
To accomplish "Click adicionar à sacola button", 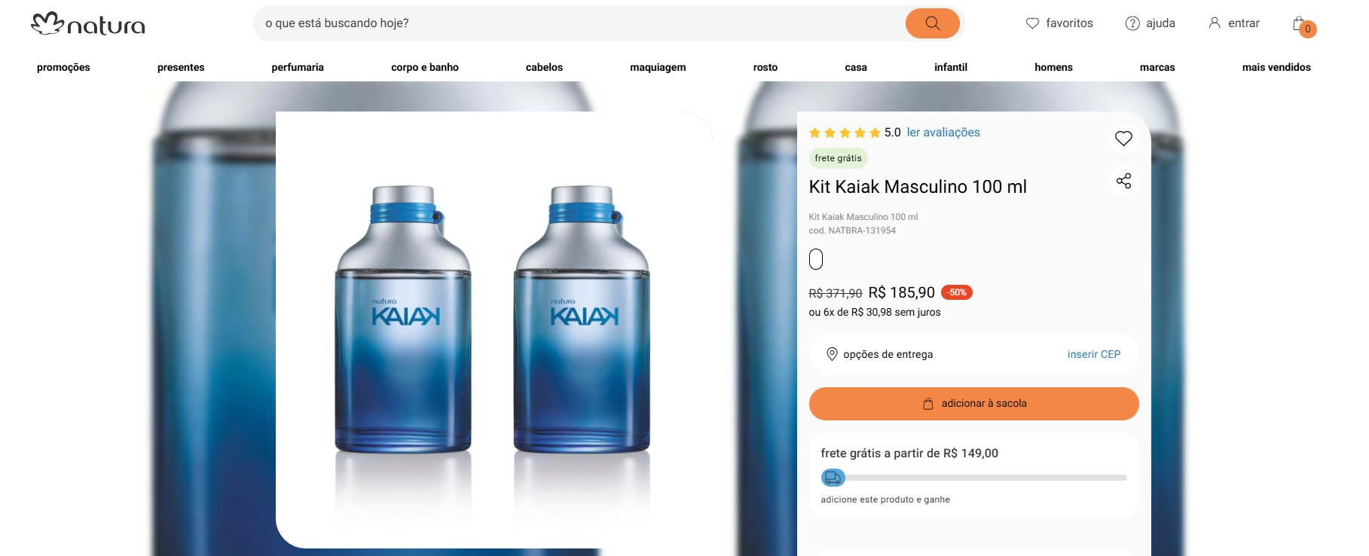I will click(x=973, y=404).
